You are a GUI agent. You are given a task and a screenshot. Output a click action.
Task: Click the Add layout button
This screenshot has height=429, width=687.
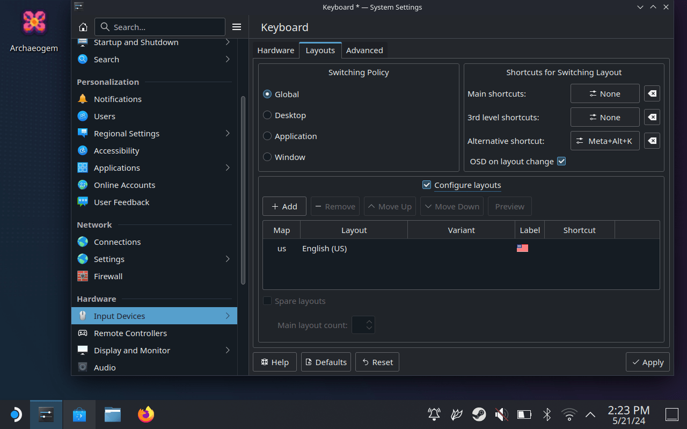284,206
